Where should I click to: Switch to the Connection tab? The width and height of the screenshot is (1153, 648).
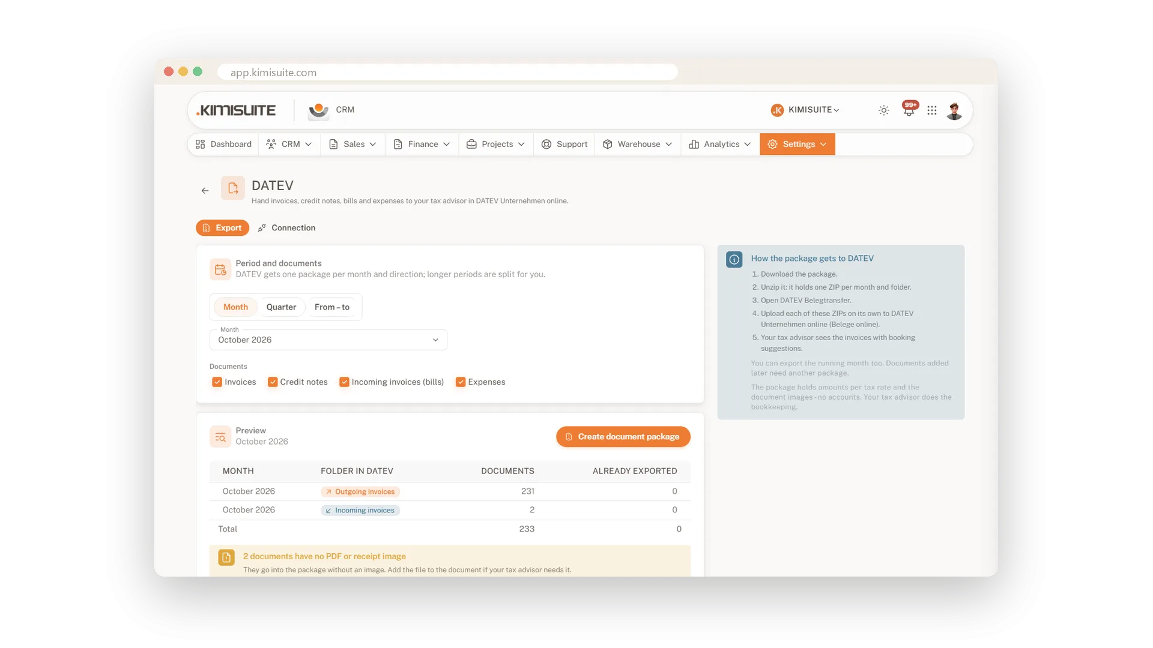point(286,228)
